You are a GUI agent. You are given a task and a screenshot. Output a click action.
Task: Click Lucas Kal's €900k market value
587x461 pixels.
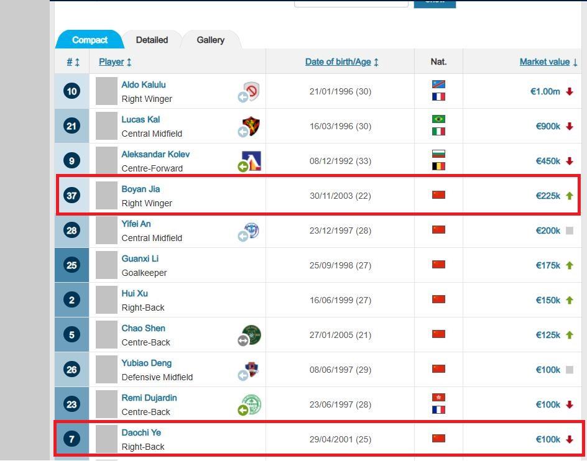click(548, 126)
